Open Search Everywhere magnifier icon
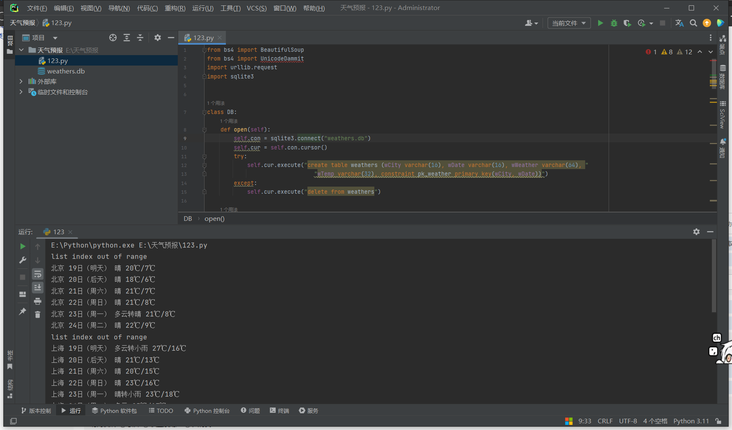 click(693, 23)
